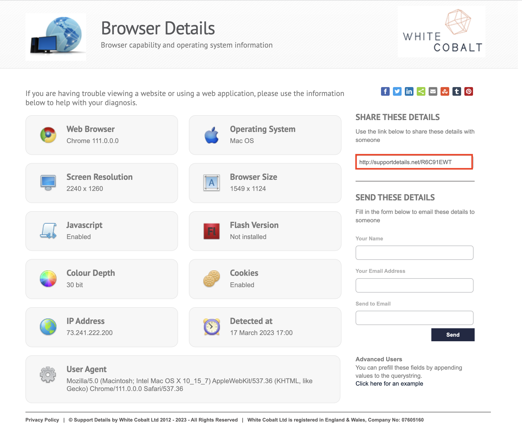Focus the Send to Email field

(414, 318)
